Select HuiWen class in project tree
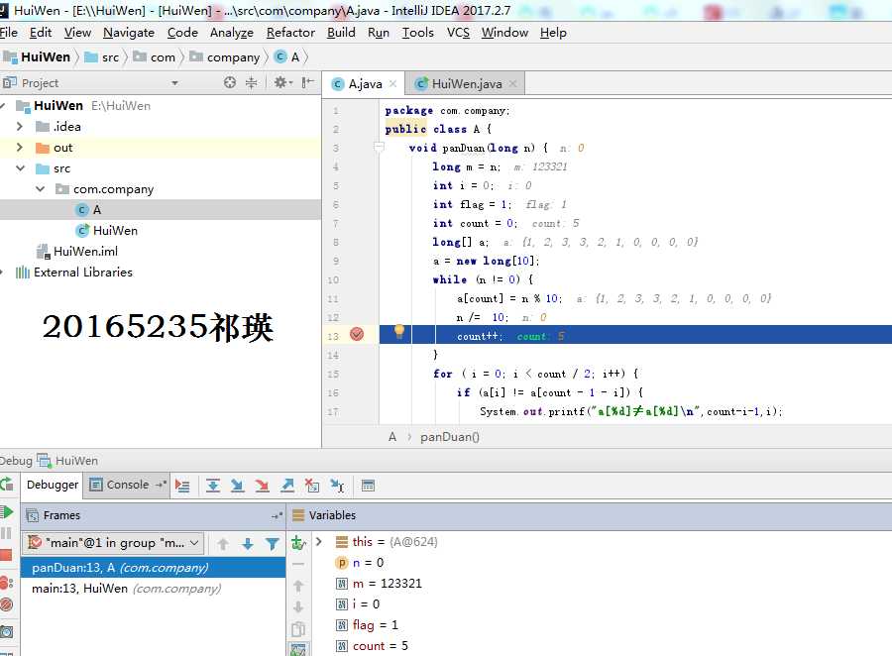892x656 pixels. click(106, 231)
